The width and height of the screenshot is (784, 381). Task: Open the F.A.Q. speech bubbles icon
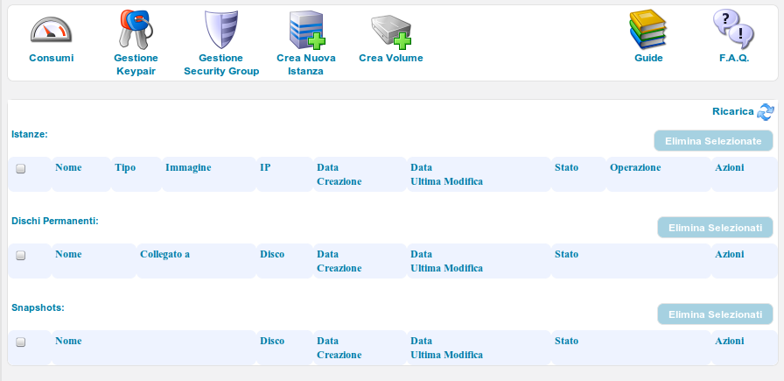(x=733, y=29)
